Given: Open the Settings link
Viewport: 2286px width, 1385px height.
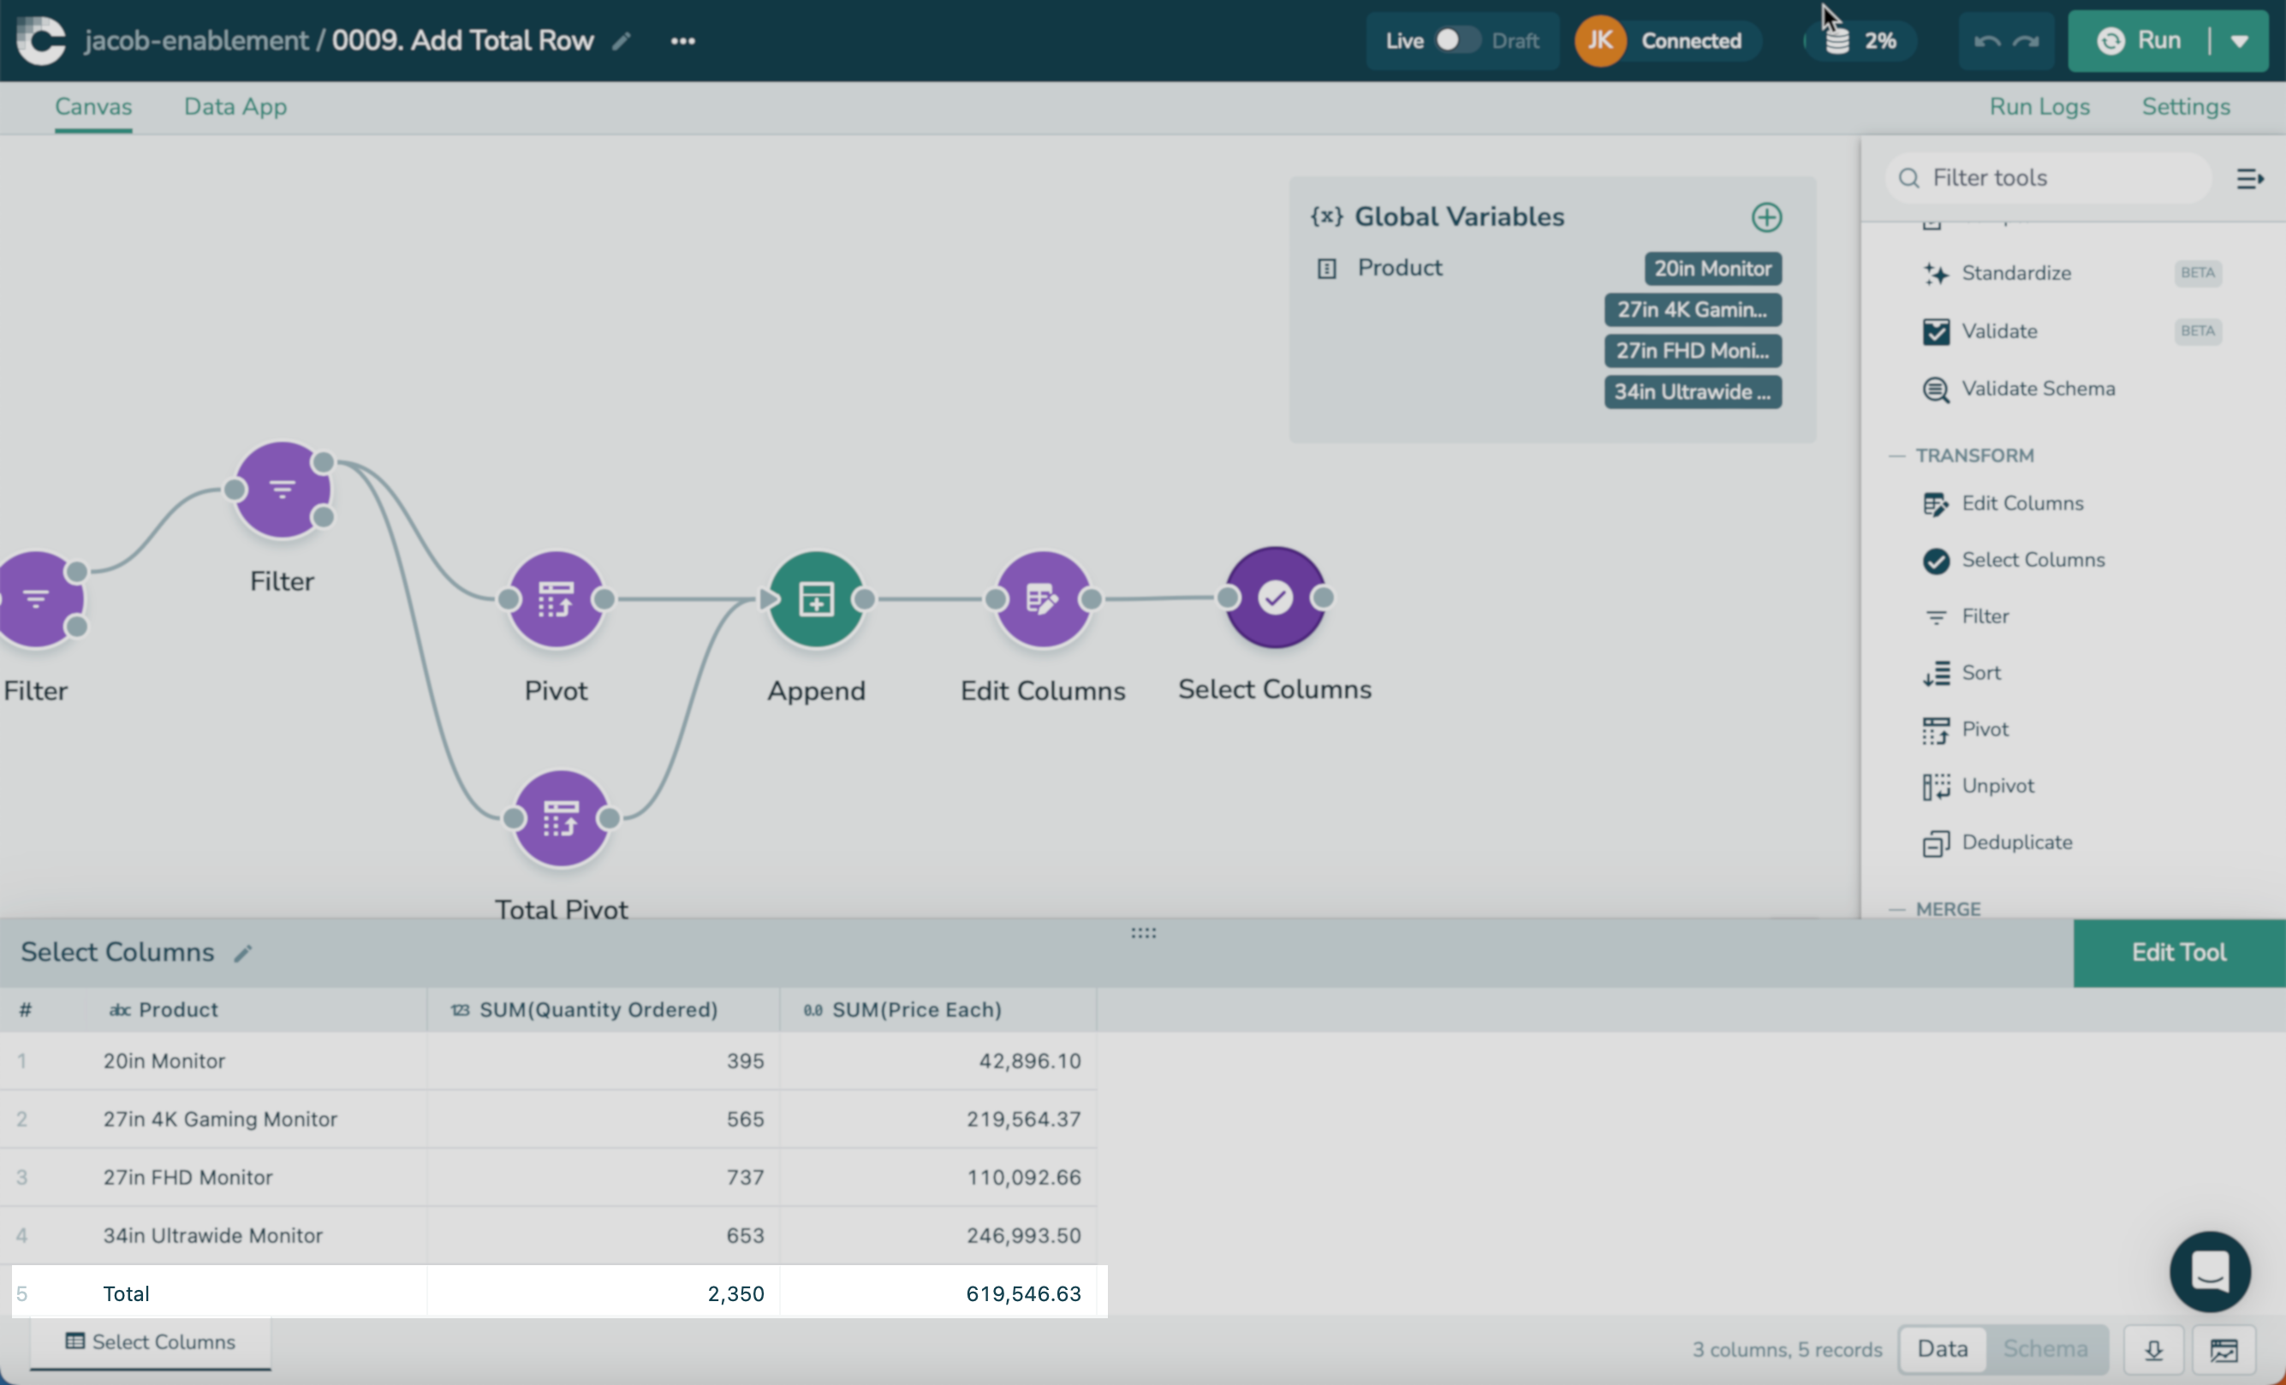Looking at the screenshot, I should (x=2185, y=107).
